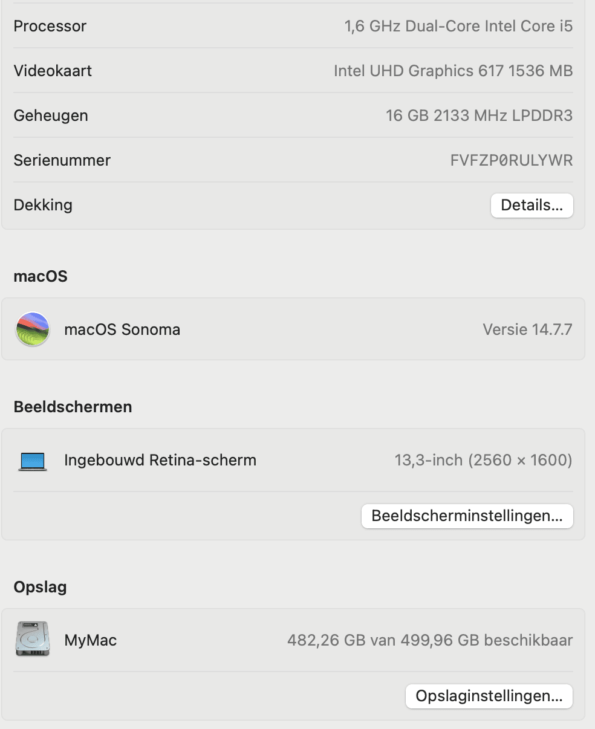This screenshot has width=595, height=729.
Task: Click the Ingebouwd Retina-scherm label
Action: (x=160, y=461)
